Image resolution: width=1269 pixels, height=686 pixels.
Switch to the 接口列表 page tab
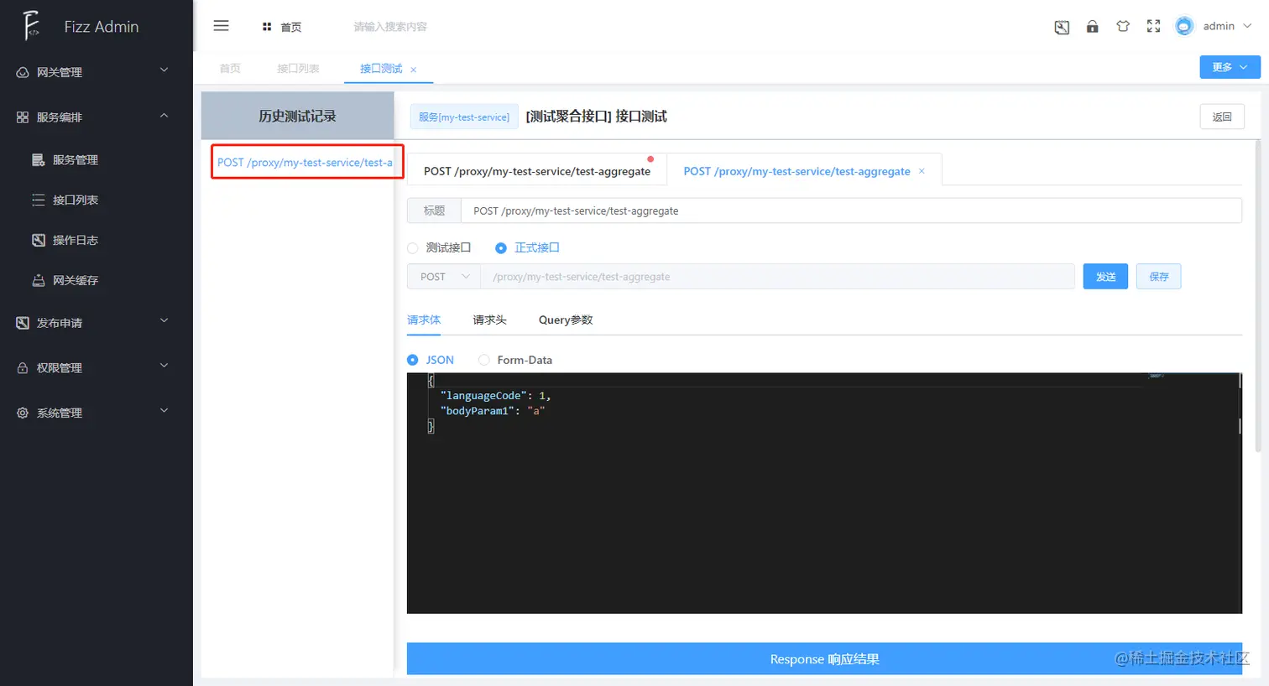click(299, 69)
